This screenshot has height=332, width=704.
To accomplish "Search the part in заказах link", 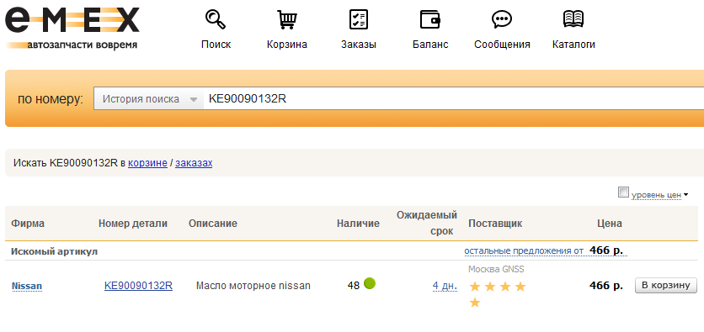I will click(194, 163).
